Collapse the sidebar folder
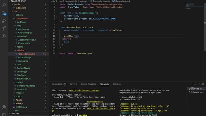206x116 pixels. (21, 50)
